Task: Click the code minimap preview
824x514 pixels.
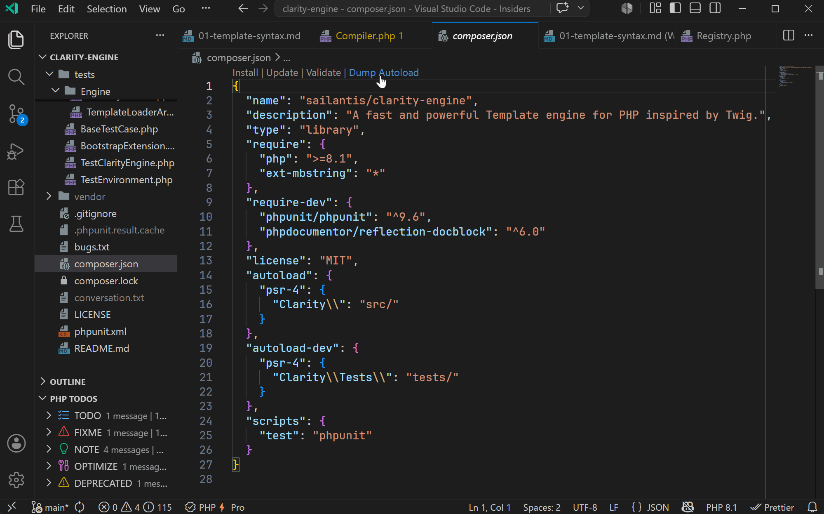Action: [x=795, y=77]
